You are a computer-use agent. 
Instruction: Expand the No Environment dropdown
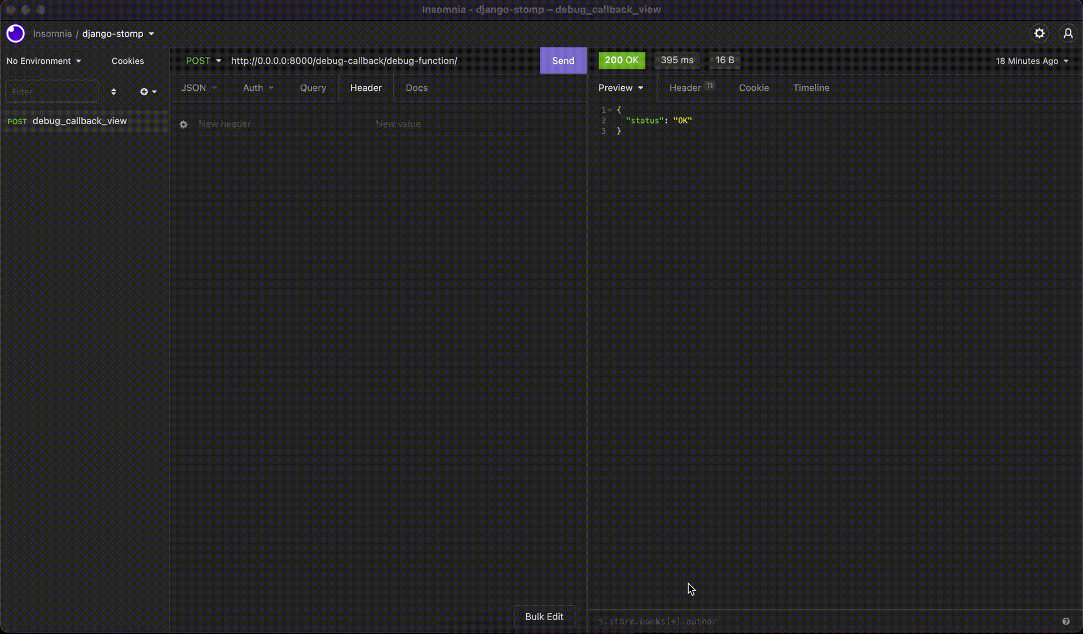coord(44,61)
